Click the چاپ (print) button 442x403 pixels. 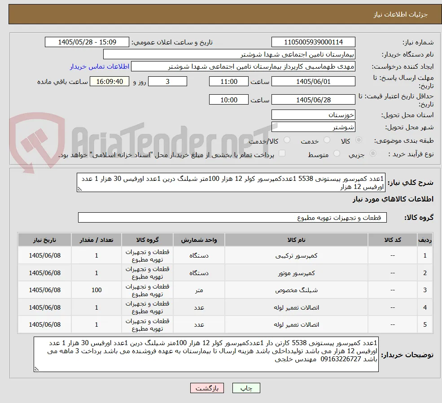pyautogui.click(x=246, y=388)
